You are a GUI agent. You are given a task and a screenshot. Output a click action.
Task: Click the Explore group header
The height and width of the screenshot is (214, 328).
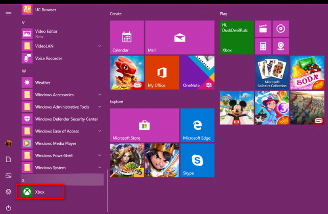[116, 101]
